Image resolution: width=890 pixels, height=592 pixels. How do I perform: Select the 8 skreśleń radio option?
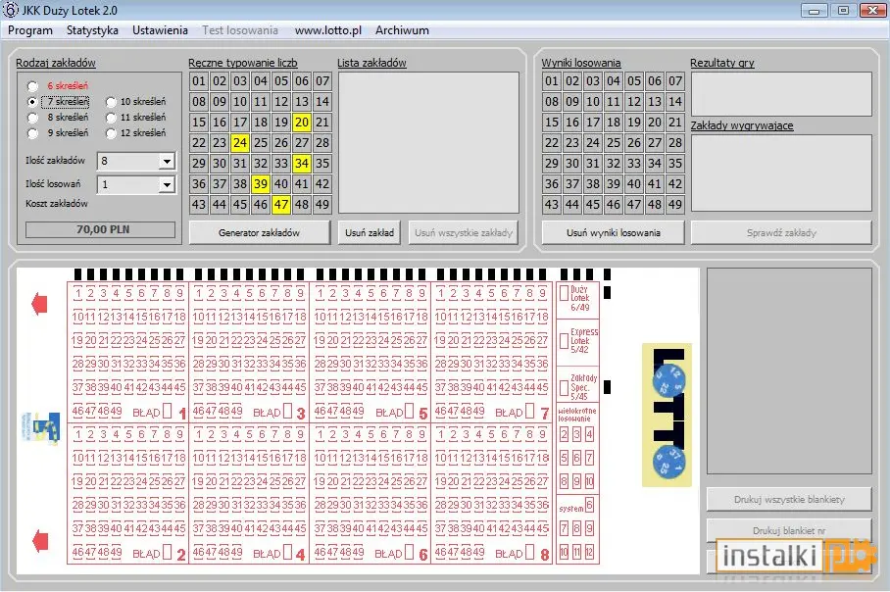pos(32,118)
